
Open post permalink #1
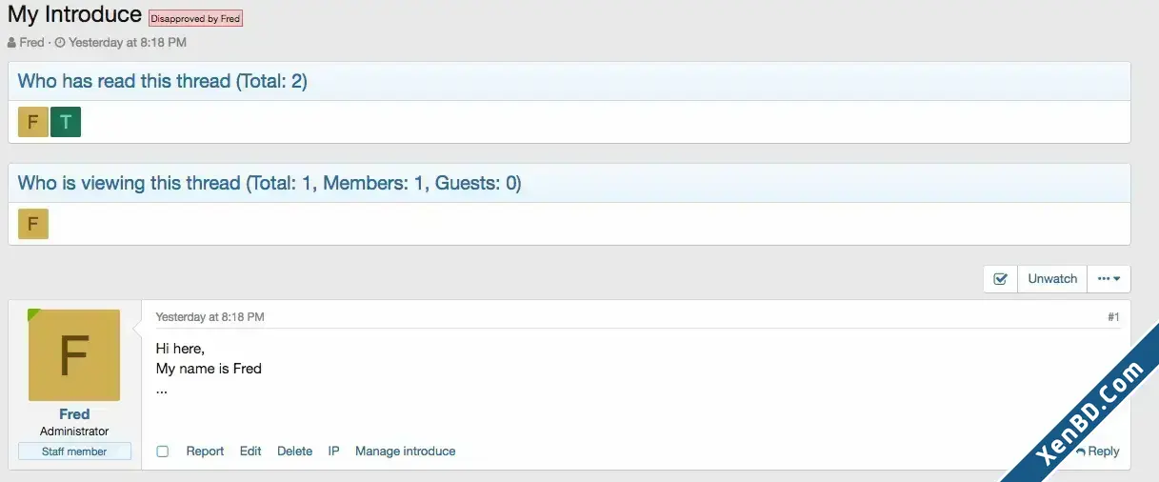[x=1113, y=317]
